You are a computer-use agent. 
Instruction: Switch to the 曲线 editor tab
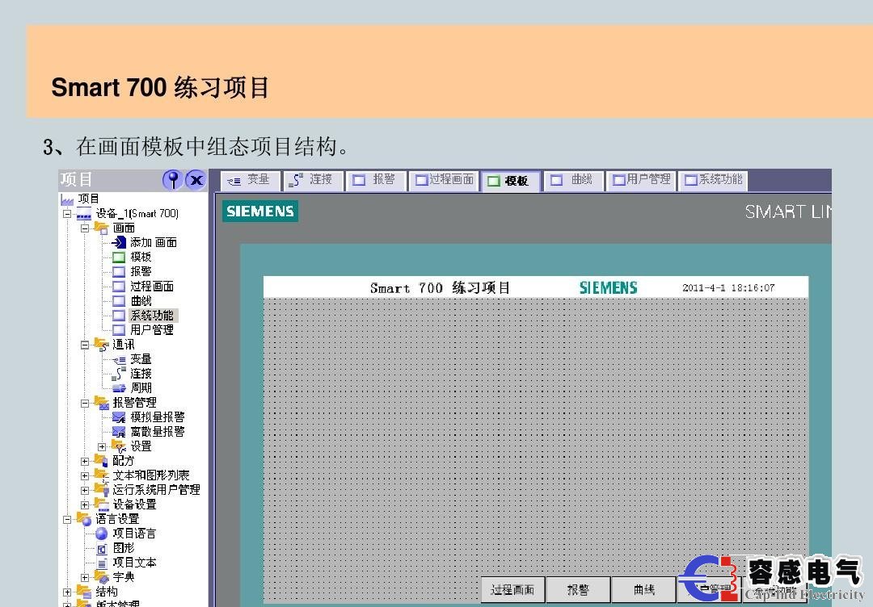(574, 180)
